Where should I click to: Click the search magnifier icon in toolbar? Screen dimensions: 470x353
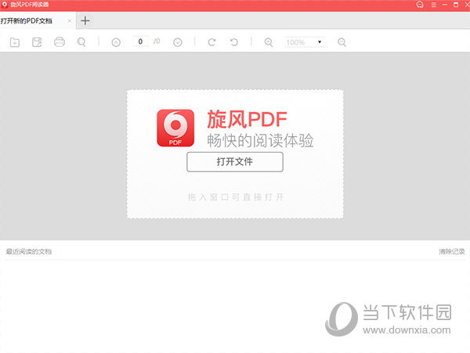(81, 42)
